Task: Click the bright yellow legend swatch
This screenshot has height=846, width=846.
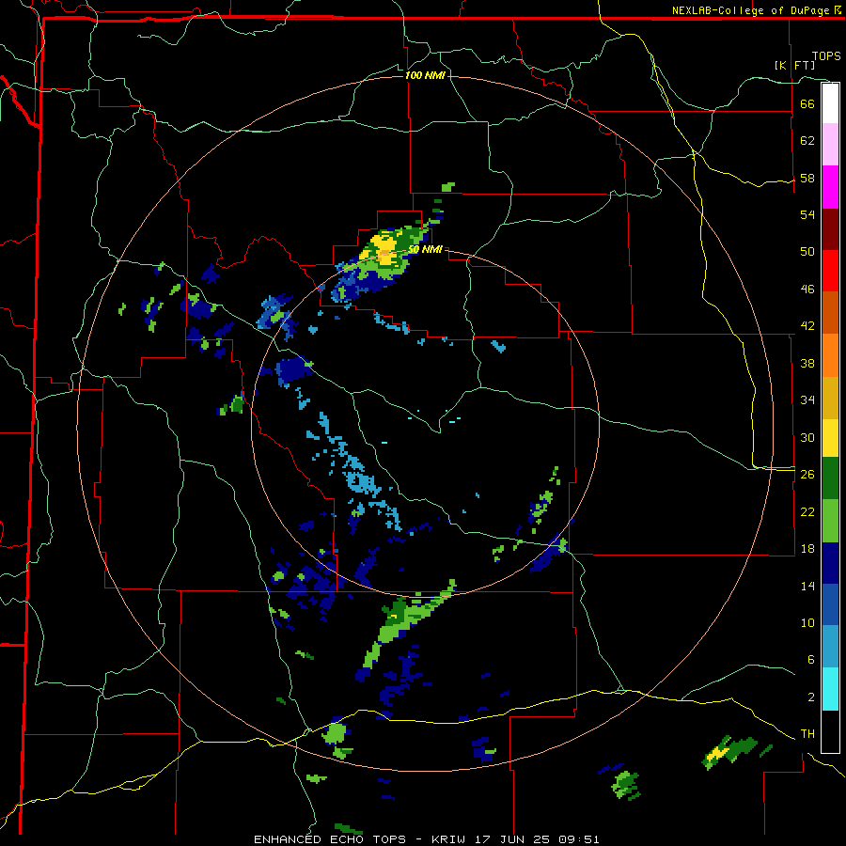Action: [x=830, y=438]
